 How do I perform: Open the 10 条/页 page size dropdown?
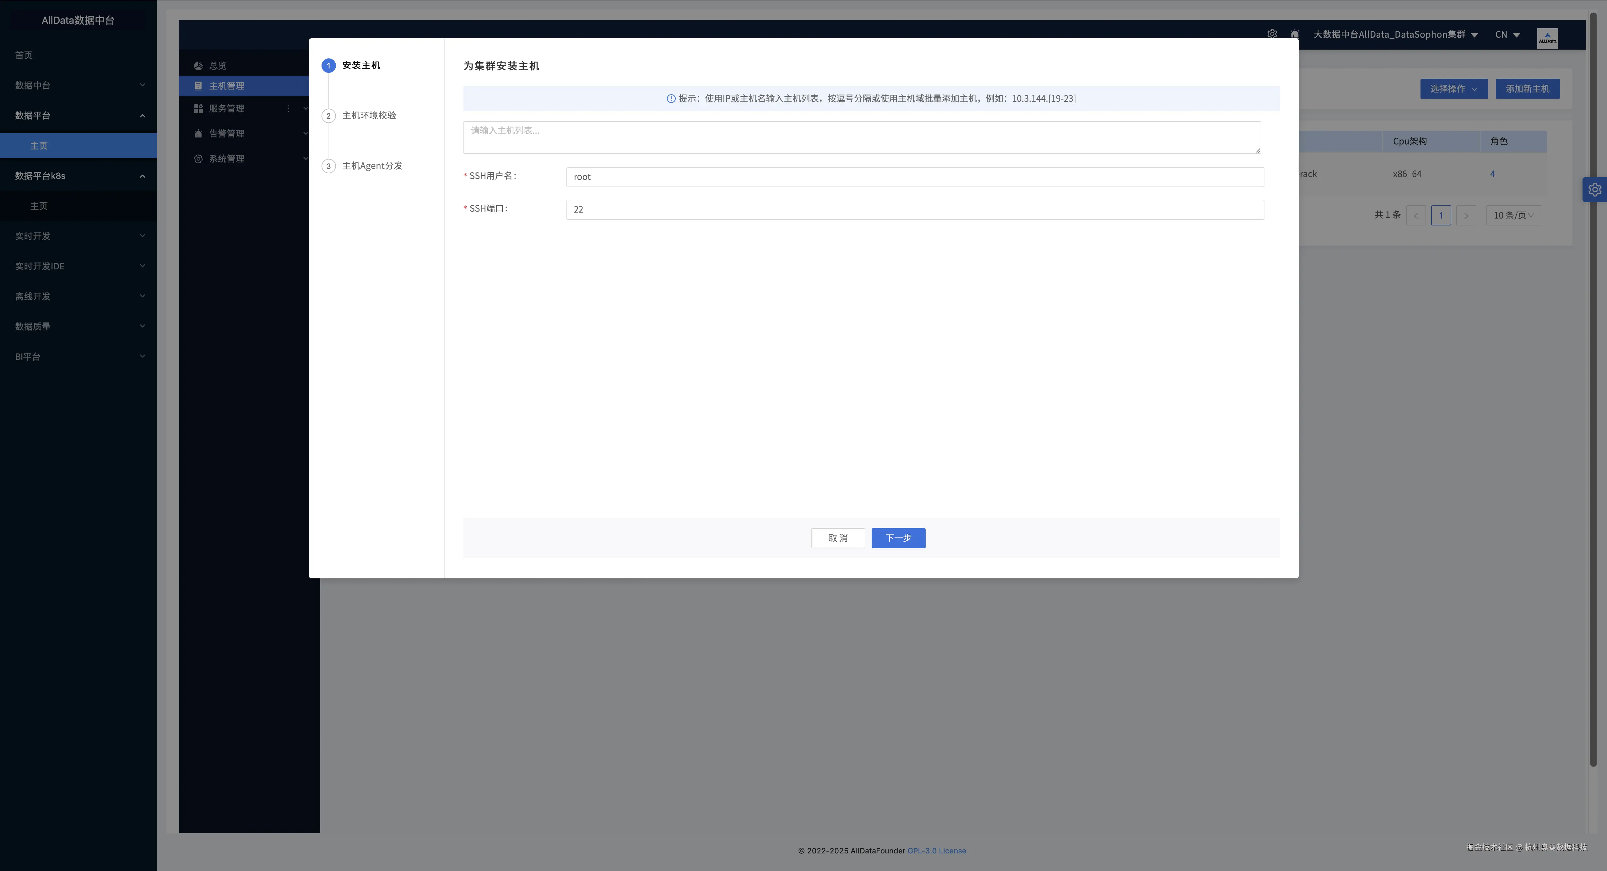point(1513,215)
